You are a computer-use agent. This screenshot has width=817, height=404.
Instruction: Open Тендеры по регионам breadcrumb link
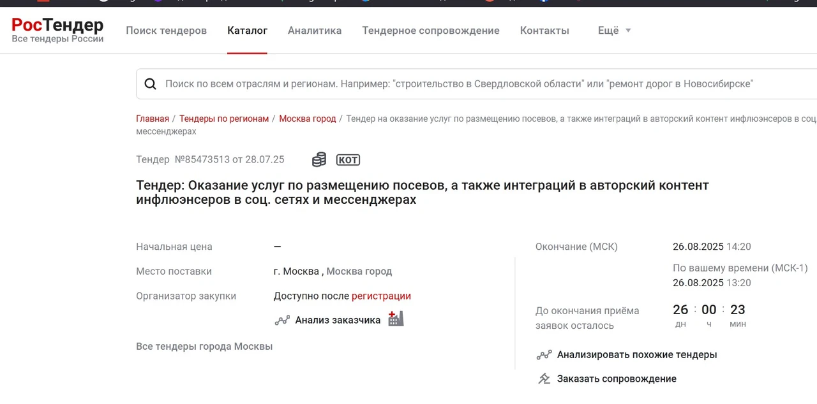224,119
